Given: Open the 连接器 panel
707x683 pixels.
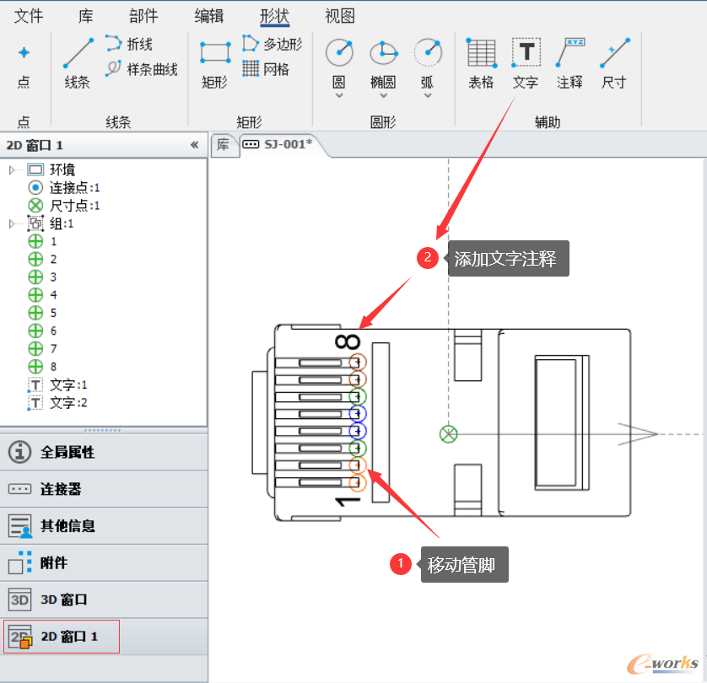Looking at the screenshot, I should coord(104,489).
